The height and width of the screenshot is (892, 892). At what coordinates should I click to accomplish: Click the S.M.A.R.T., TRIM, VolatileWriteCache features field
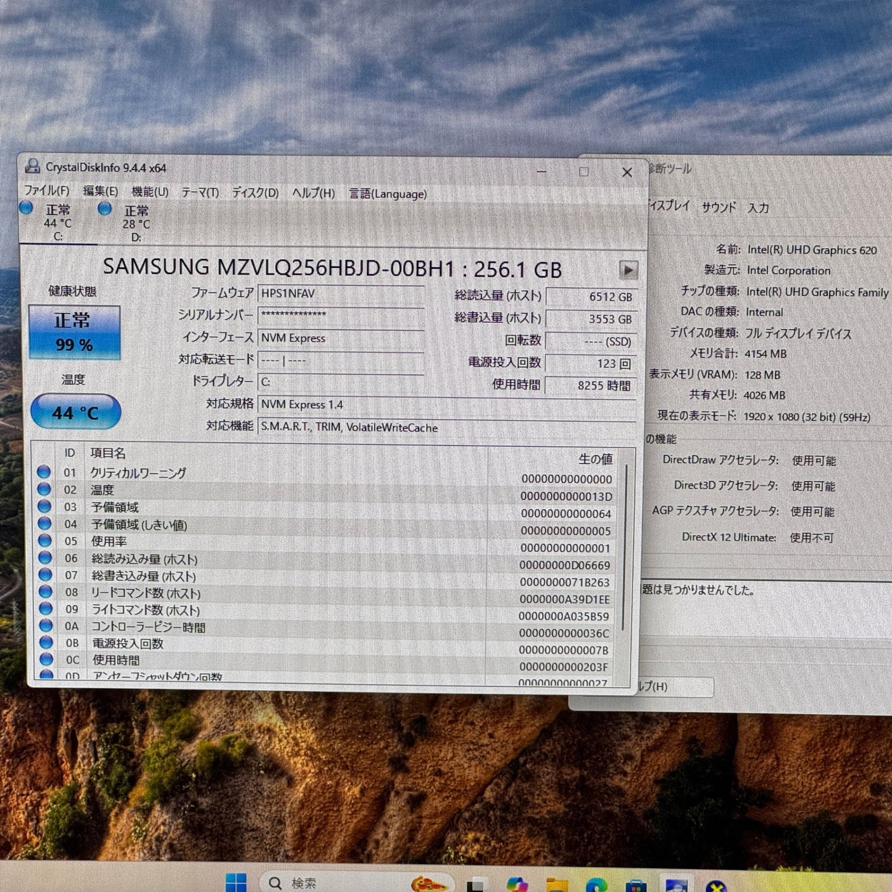447,427
